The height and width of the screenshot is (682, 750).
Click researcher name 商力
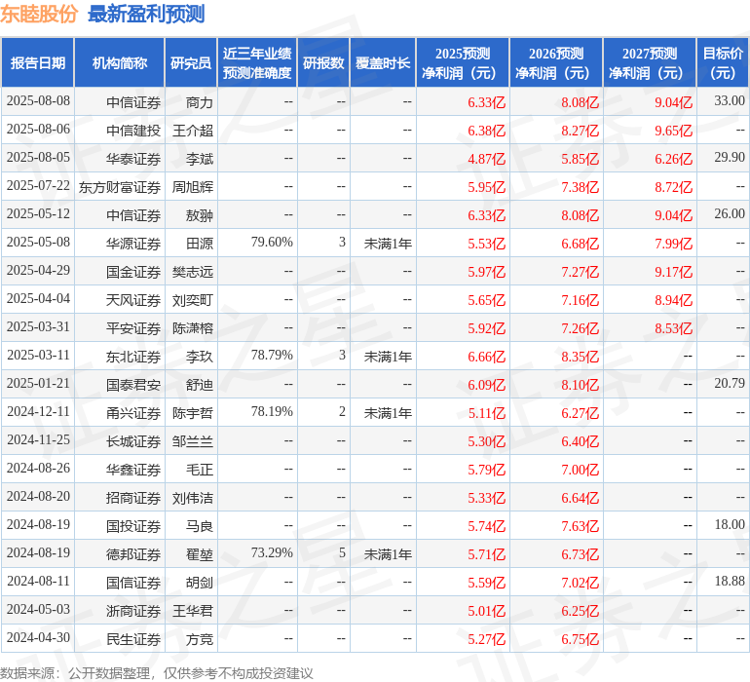200,102
